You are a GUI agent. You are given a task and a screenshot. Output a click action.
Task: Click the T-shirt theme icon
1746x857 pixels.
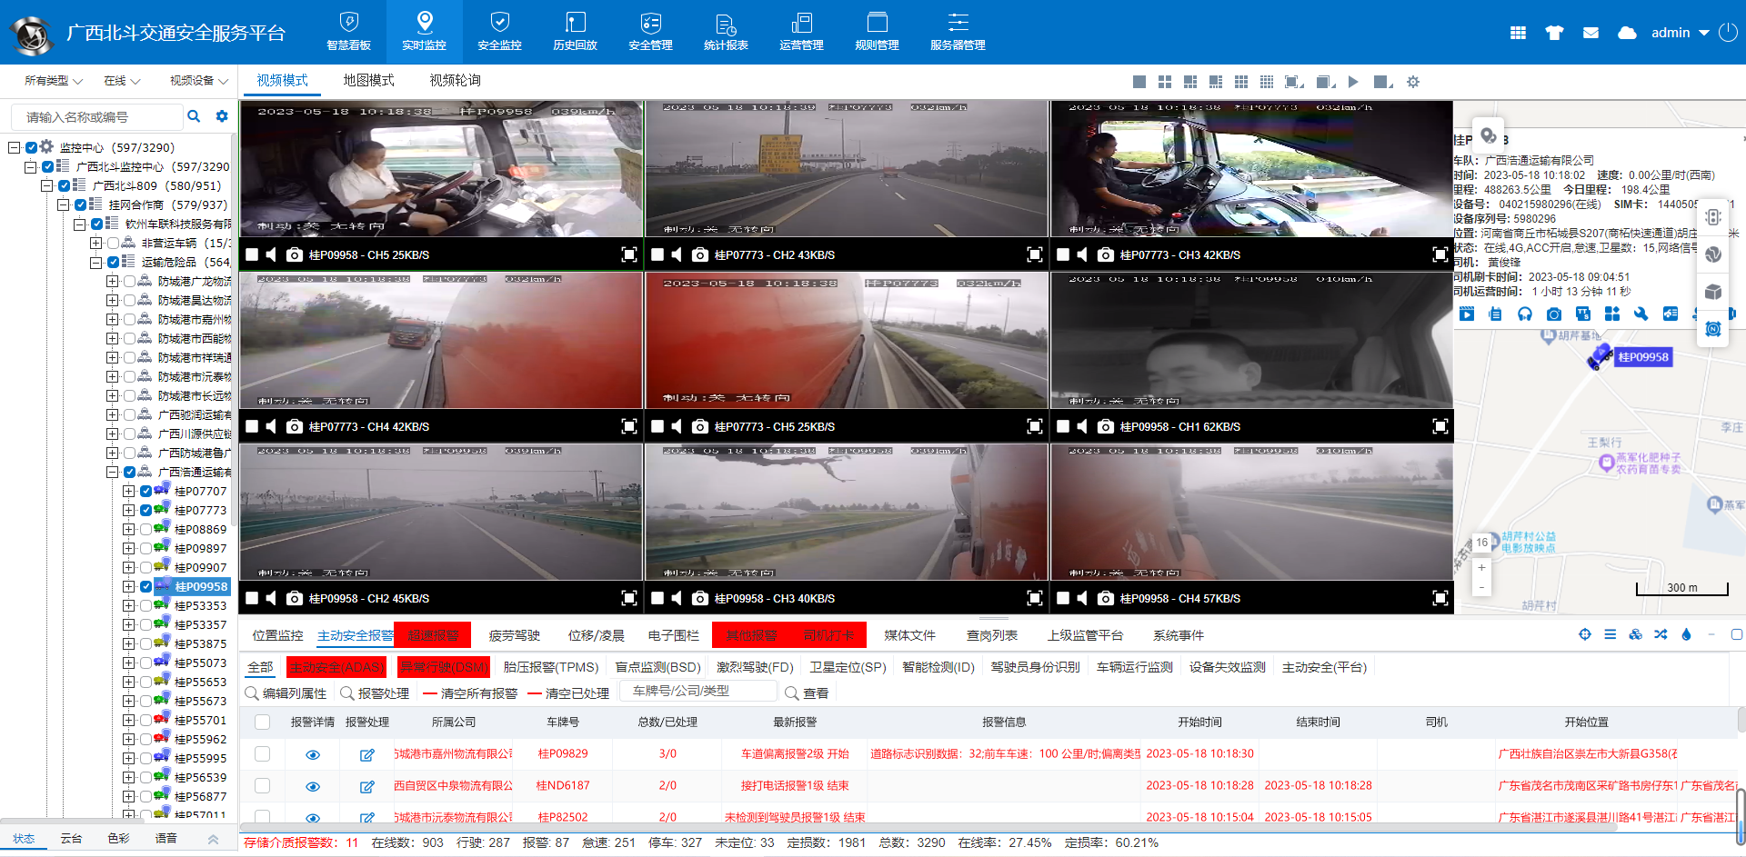point(1554,33)
